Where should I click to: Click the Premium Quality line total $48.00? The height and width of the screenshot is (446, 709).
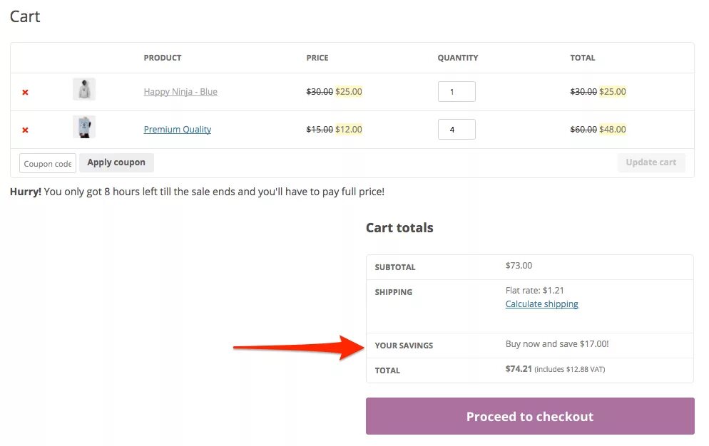point(613,130)
